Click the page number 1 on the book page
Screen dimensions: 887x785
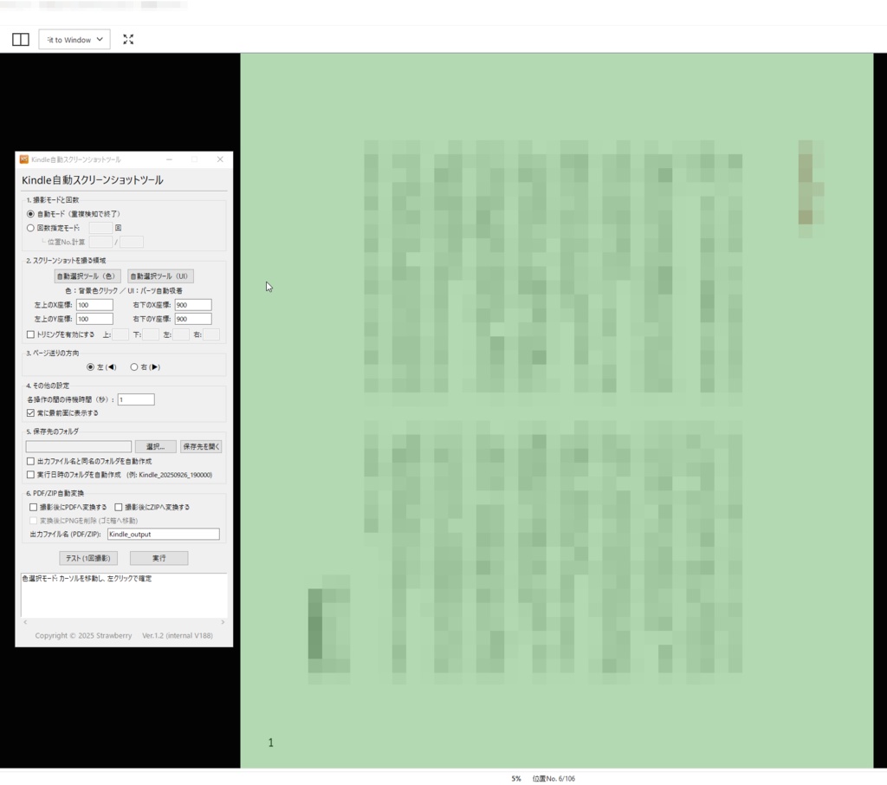click(271, 743)
